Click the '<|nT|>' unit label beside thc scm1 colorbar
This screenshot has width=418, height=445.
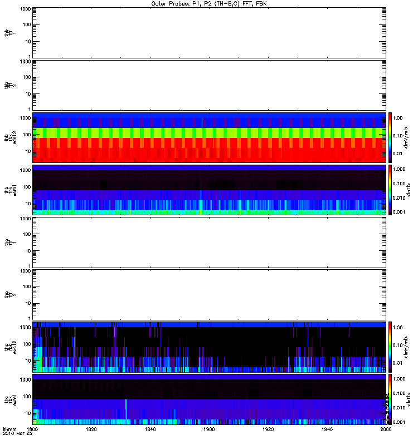click(409, 399)
